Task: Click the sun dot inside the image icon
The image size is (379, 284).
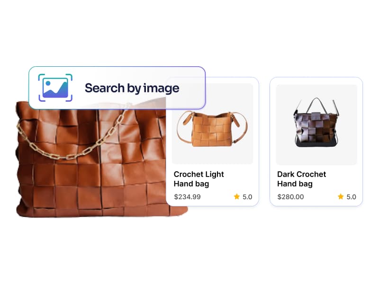Action: [48, 83]
